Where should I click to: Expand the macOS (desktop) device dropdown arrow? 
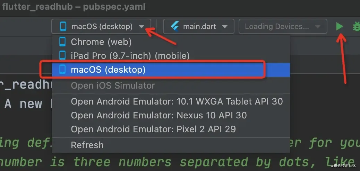141,27
